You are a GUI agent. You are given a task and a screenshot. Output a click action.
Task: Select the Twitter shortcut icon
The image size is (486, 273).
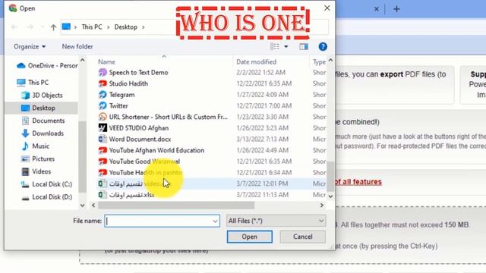103,106
